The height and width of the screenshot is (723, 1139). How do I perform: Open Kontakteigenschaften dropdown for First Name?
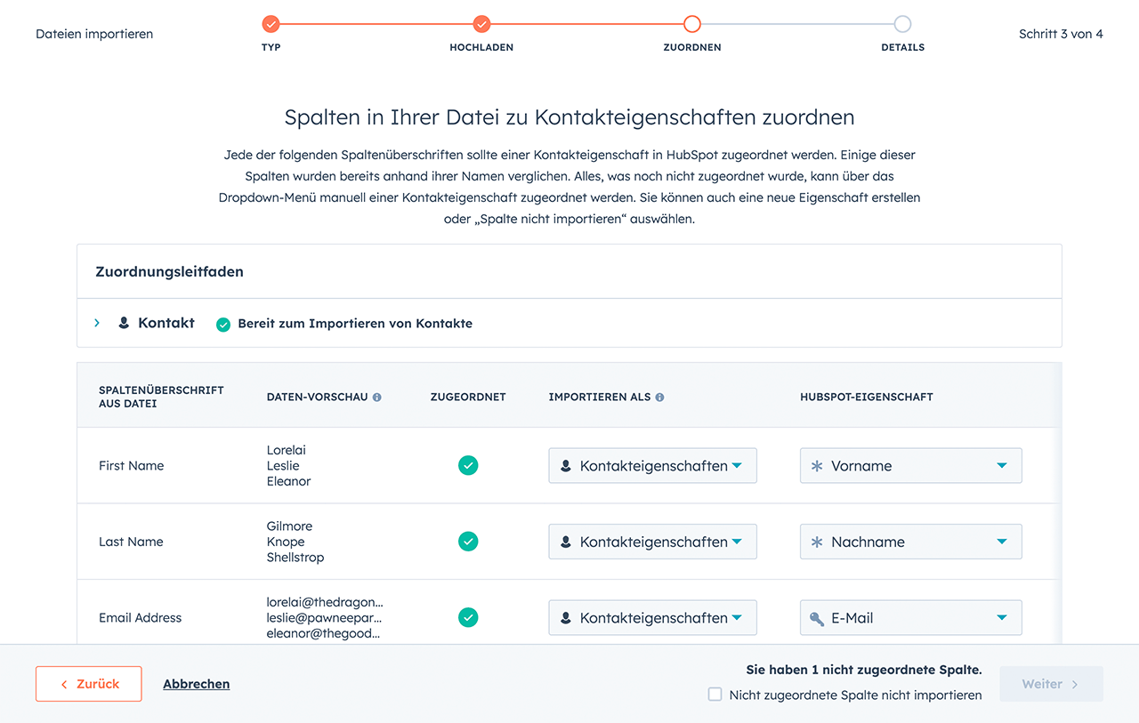[x=652, y=466]
